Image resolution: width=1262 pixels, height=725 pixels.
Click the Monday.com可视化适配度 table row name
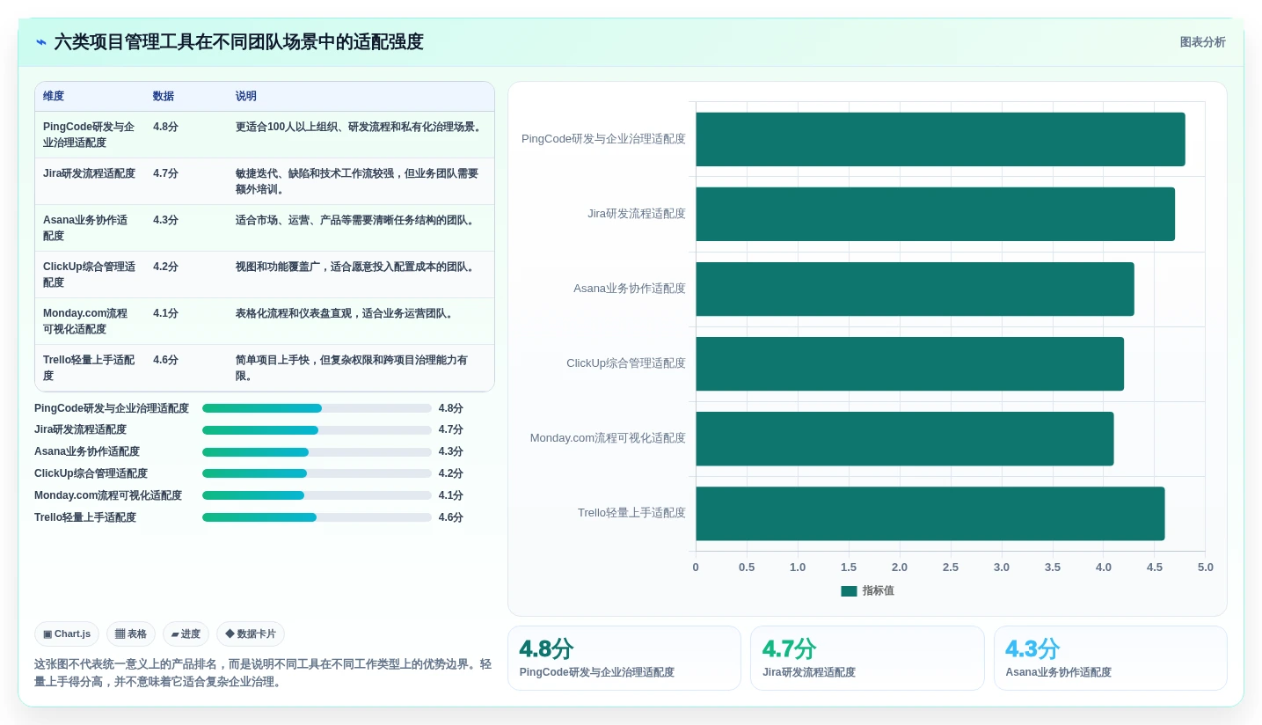click(x=85, y=321)
